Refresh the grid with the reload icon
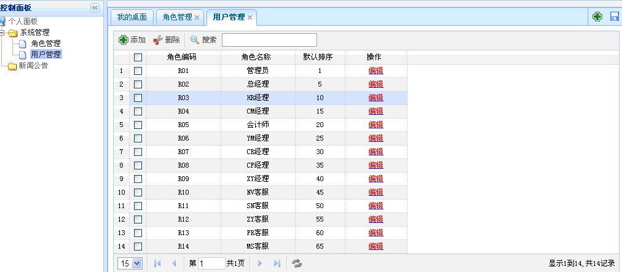 [x=297, y=263]
